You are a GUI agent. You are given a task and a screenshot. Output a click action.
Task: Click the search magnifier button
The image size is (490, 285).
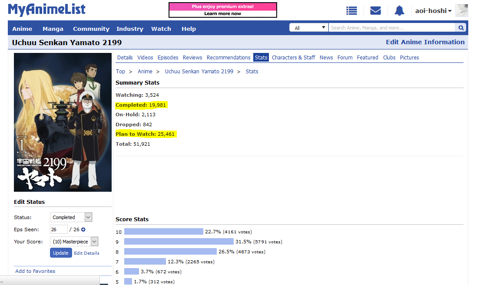click(x=460, y=28)
